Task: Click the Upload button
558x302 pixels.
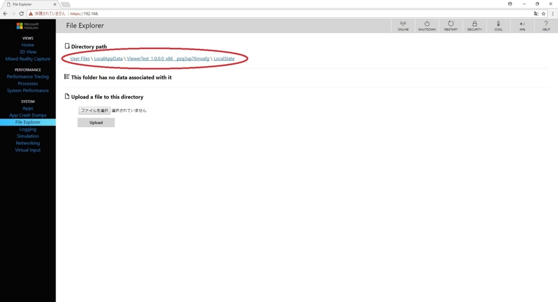Action: (96, 122)
